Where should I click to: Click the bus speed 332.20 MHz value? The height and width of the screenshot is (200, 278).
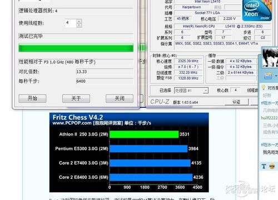(188, 72)
